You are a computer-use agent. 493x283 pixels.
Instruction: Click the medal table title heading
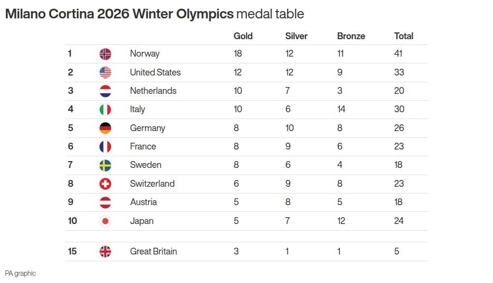[x=155, y=14]
